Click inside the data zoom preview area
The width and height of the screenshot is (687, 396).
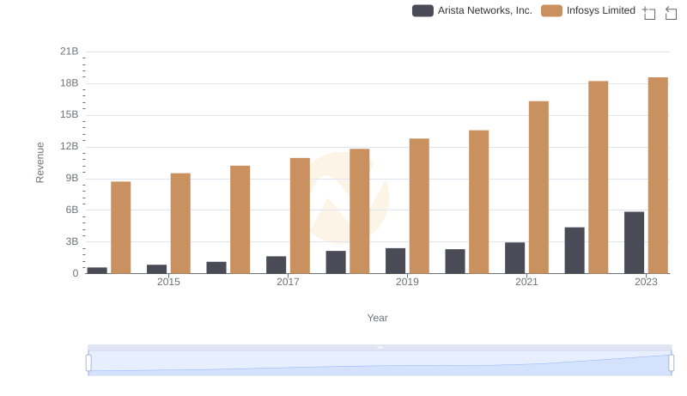(x=380, y=363)
